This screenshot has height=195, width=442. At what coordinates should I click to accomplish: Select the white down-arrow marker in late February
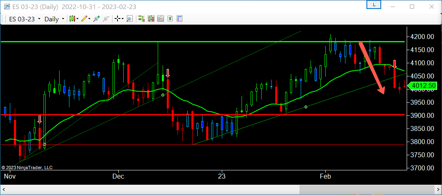pos(395,64)
